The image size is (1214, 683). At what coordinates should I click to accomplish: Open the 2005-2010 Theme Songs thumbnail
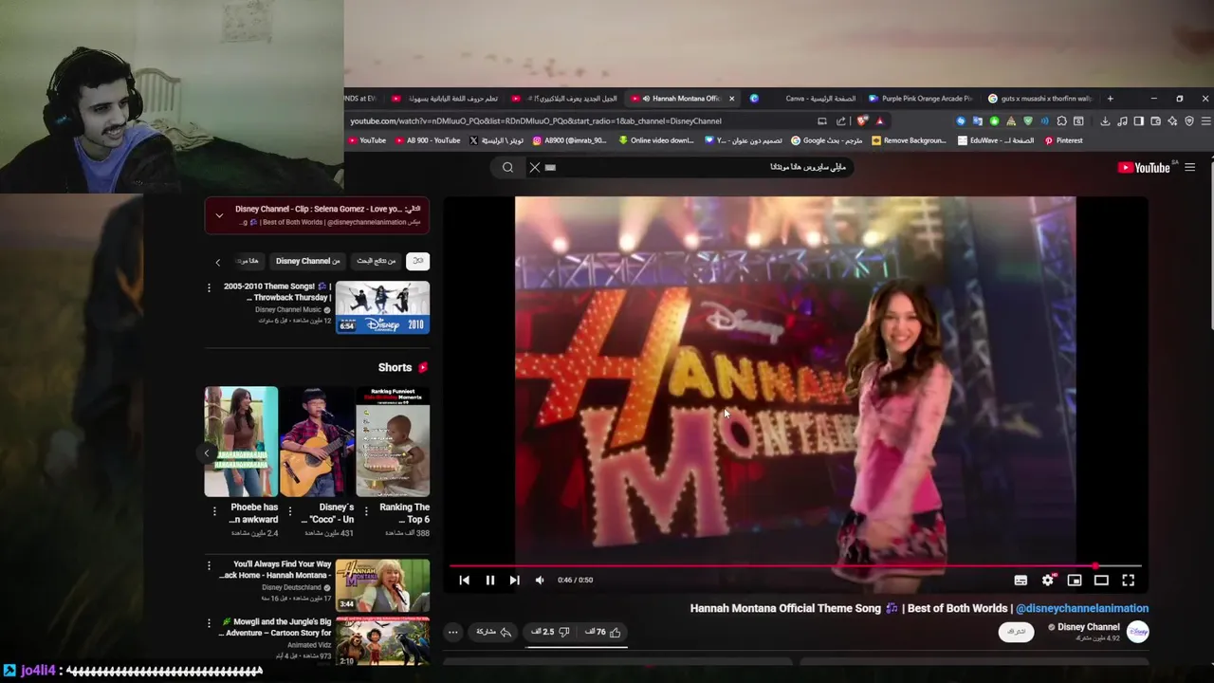382,307
